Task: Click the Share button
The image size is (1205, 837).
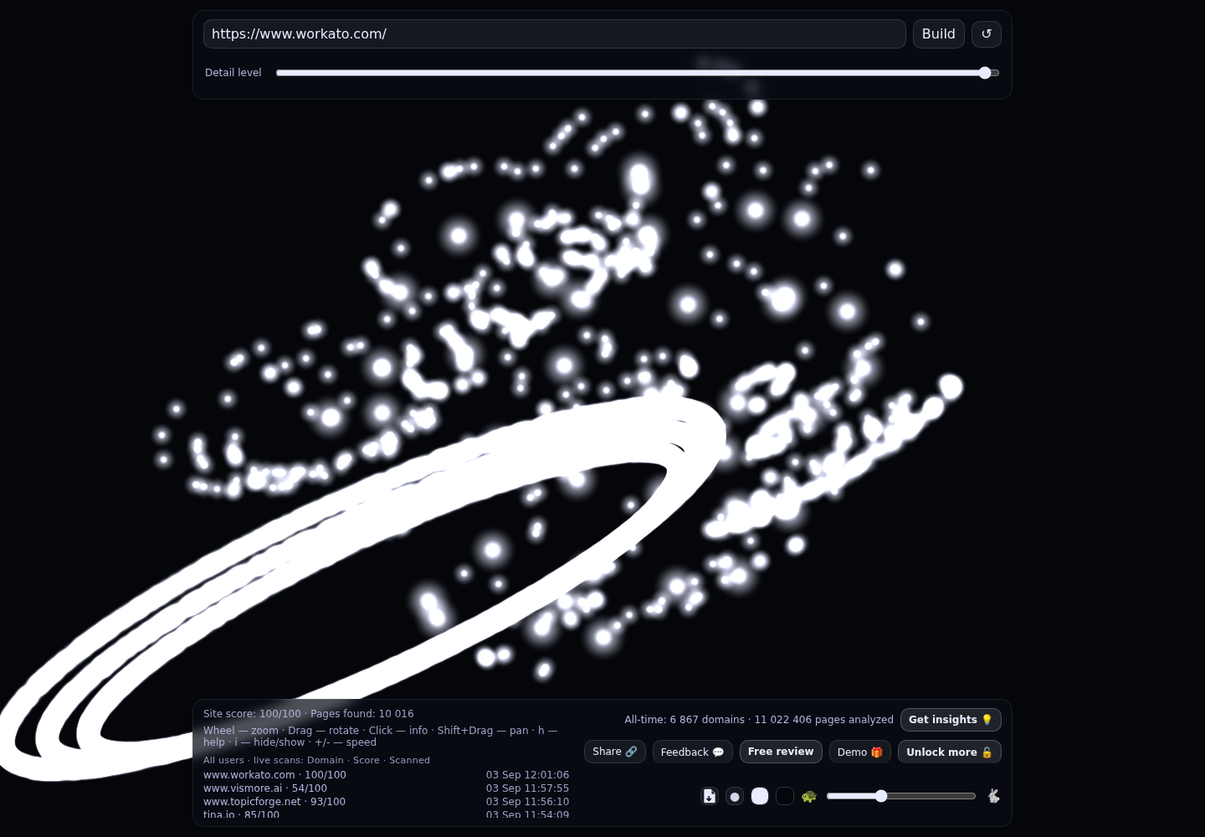Action: 615,752
